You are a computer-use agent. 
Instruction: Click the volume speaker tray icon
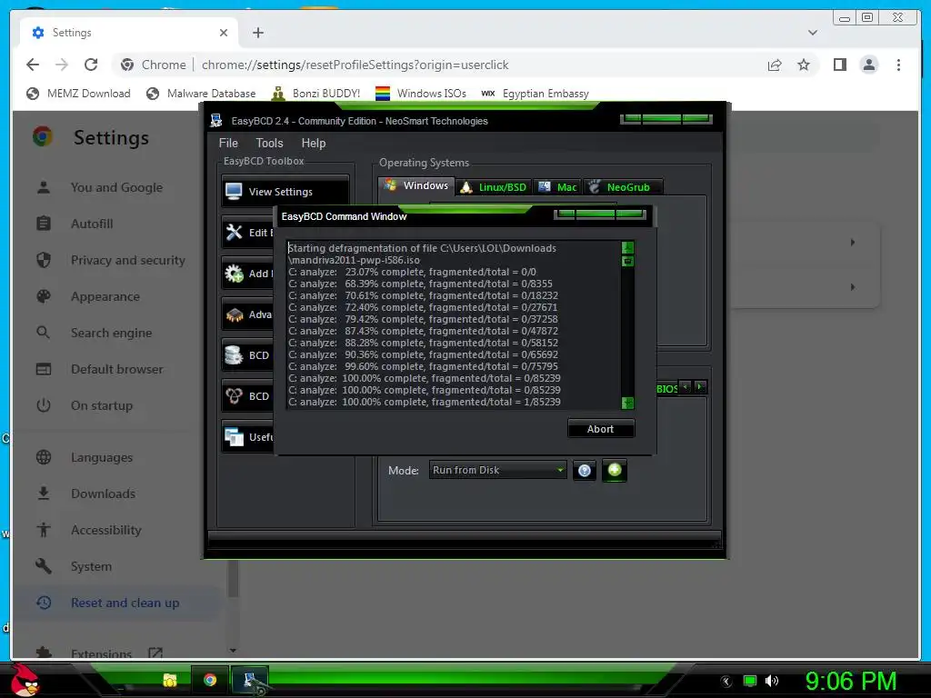771,681
